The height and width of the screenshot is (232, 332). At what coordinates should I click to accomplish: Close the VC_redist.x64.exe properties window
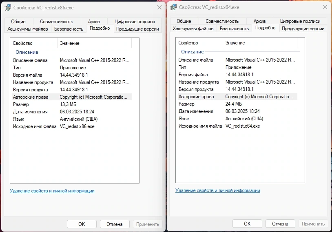point(325,7)
